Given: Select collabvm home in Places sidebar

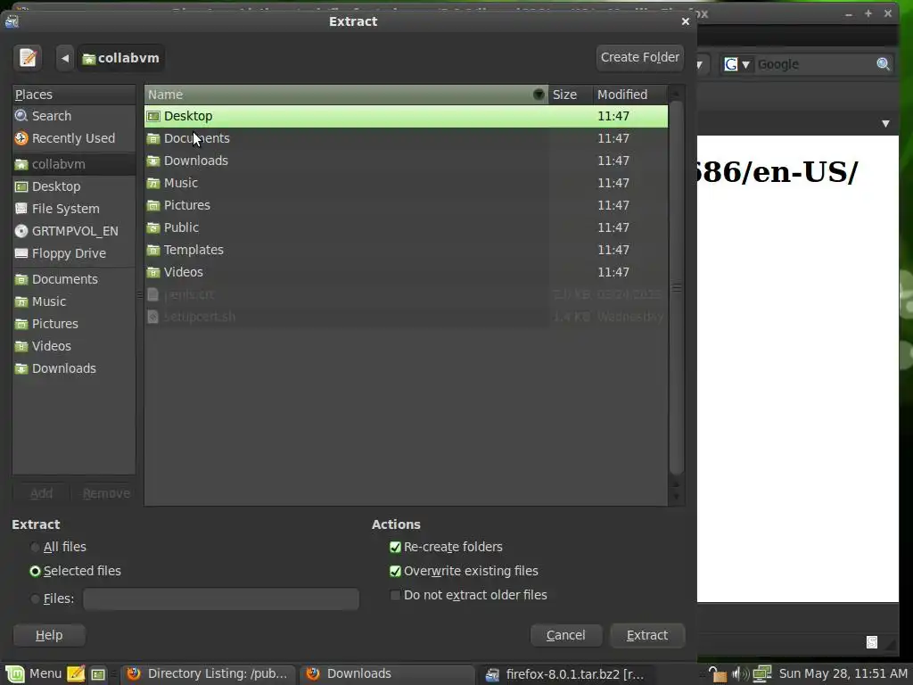Looking at the screenshot, I should 74,164.
